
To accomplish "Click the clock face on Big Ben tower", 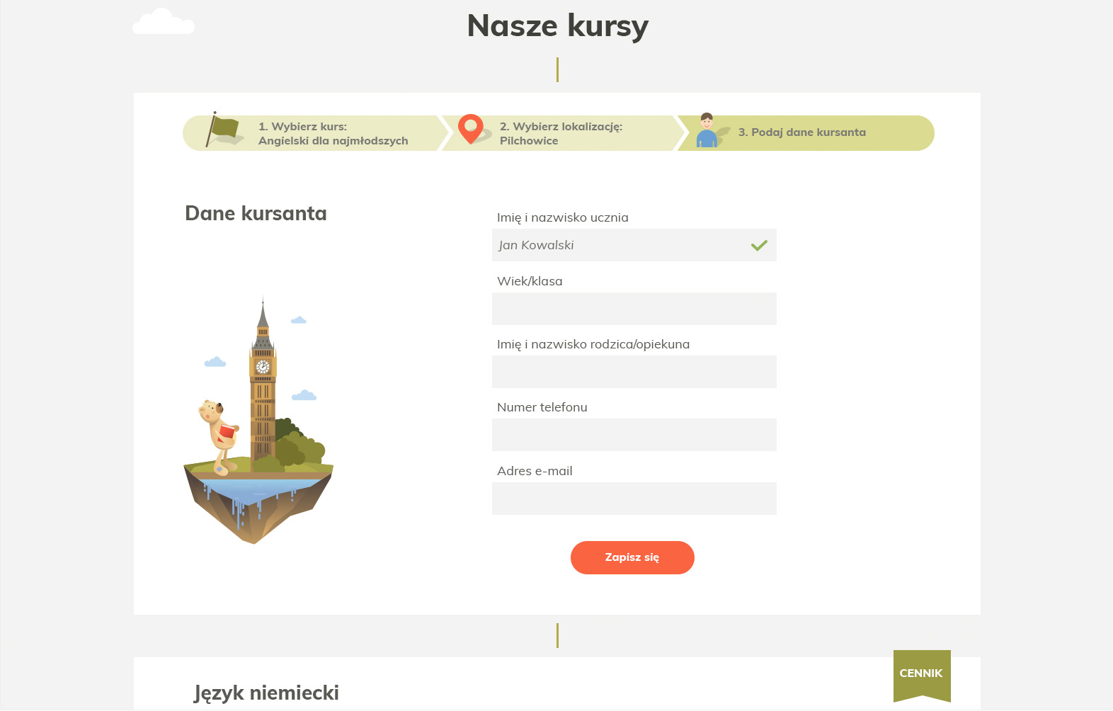I will tap(263, 367).
